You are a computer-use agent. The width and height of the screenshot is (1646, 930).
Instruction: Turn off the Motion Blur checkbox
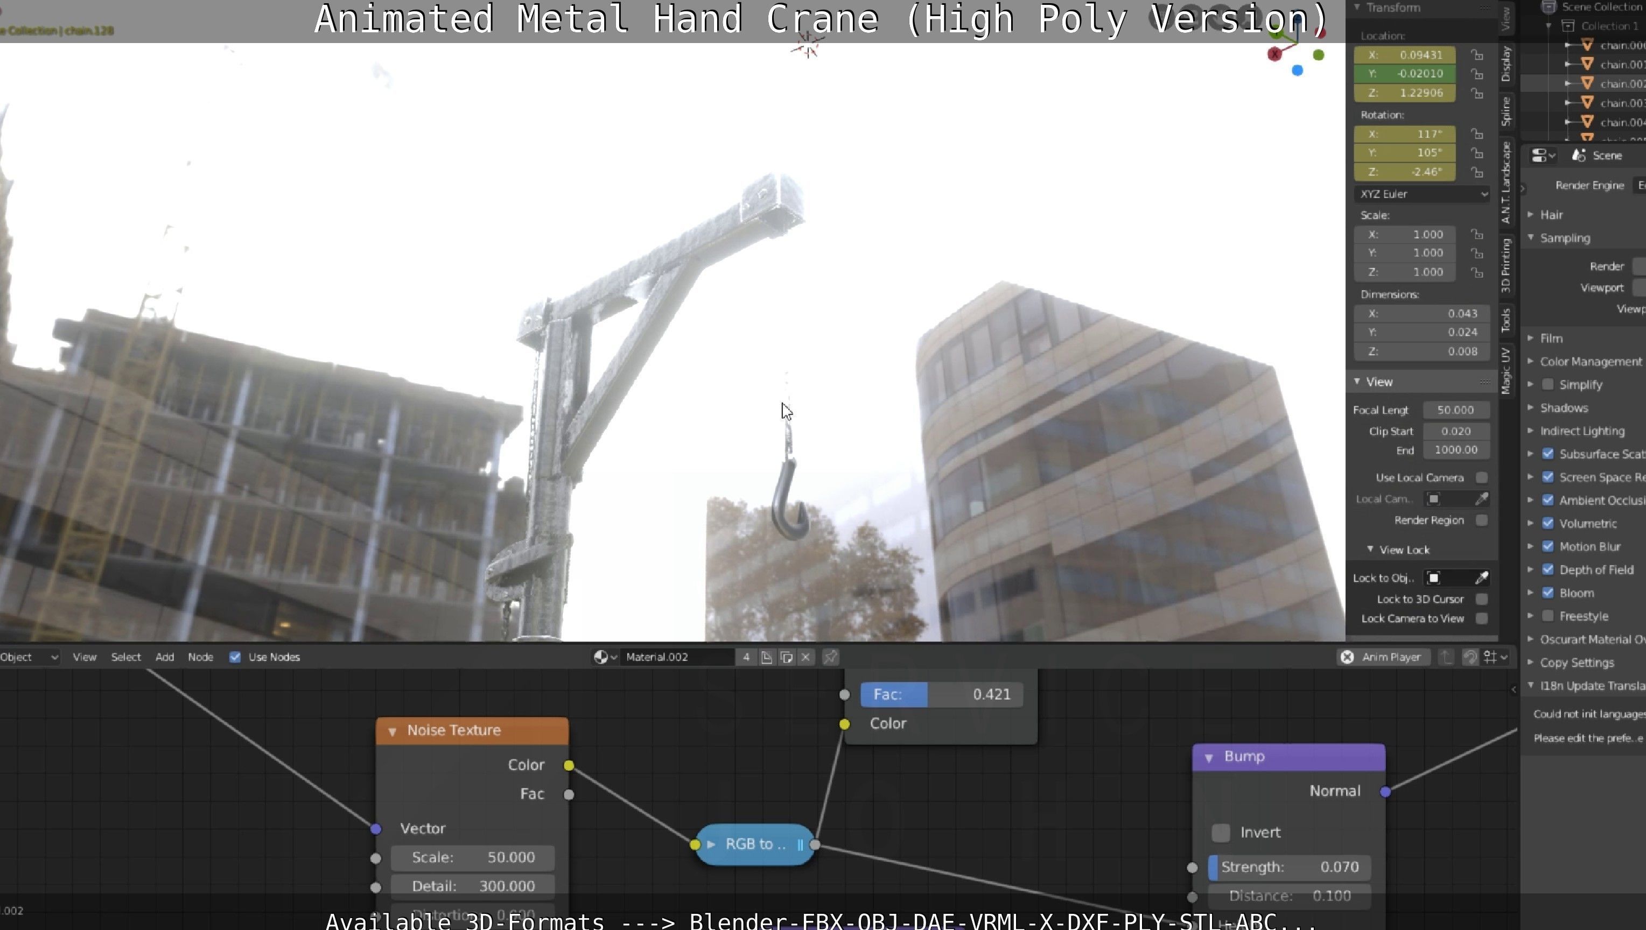pos(1547,546)
